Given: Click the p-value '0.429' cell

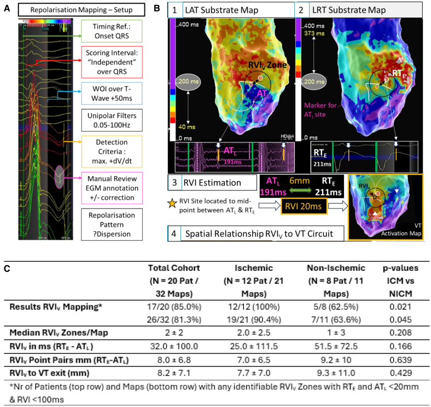Looking at the screenshot, I should pos(400,373).
